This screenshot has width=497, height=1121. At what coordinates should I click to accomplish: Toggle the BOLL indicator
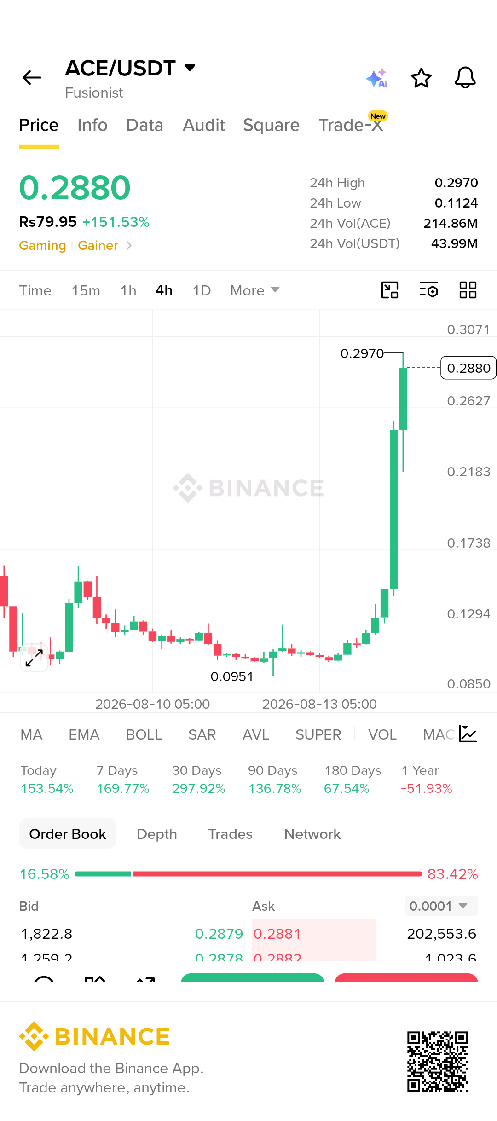pyautogui.click(x=144, y=734)
